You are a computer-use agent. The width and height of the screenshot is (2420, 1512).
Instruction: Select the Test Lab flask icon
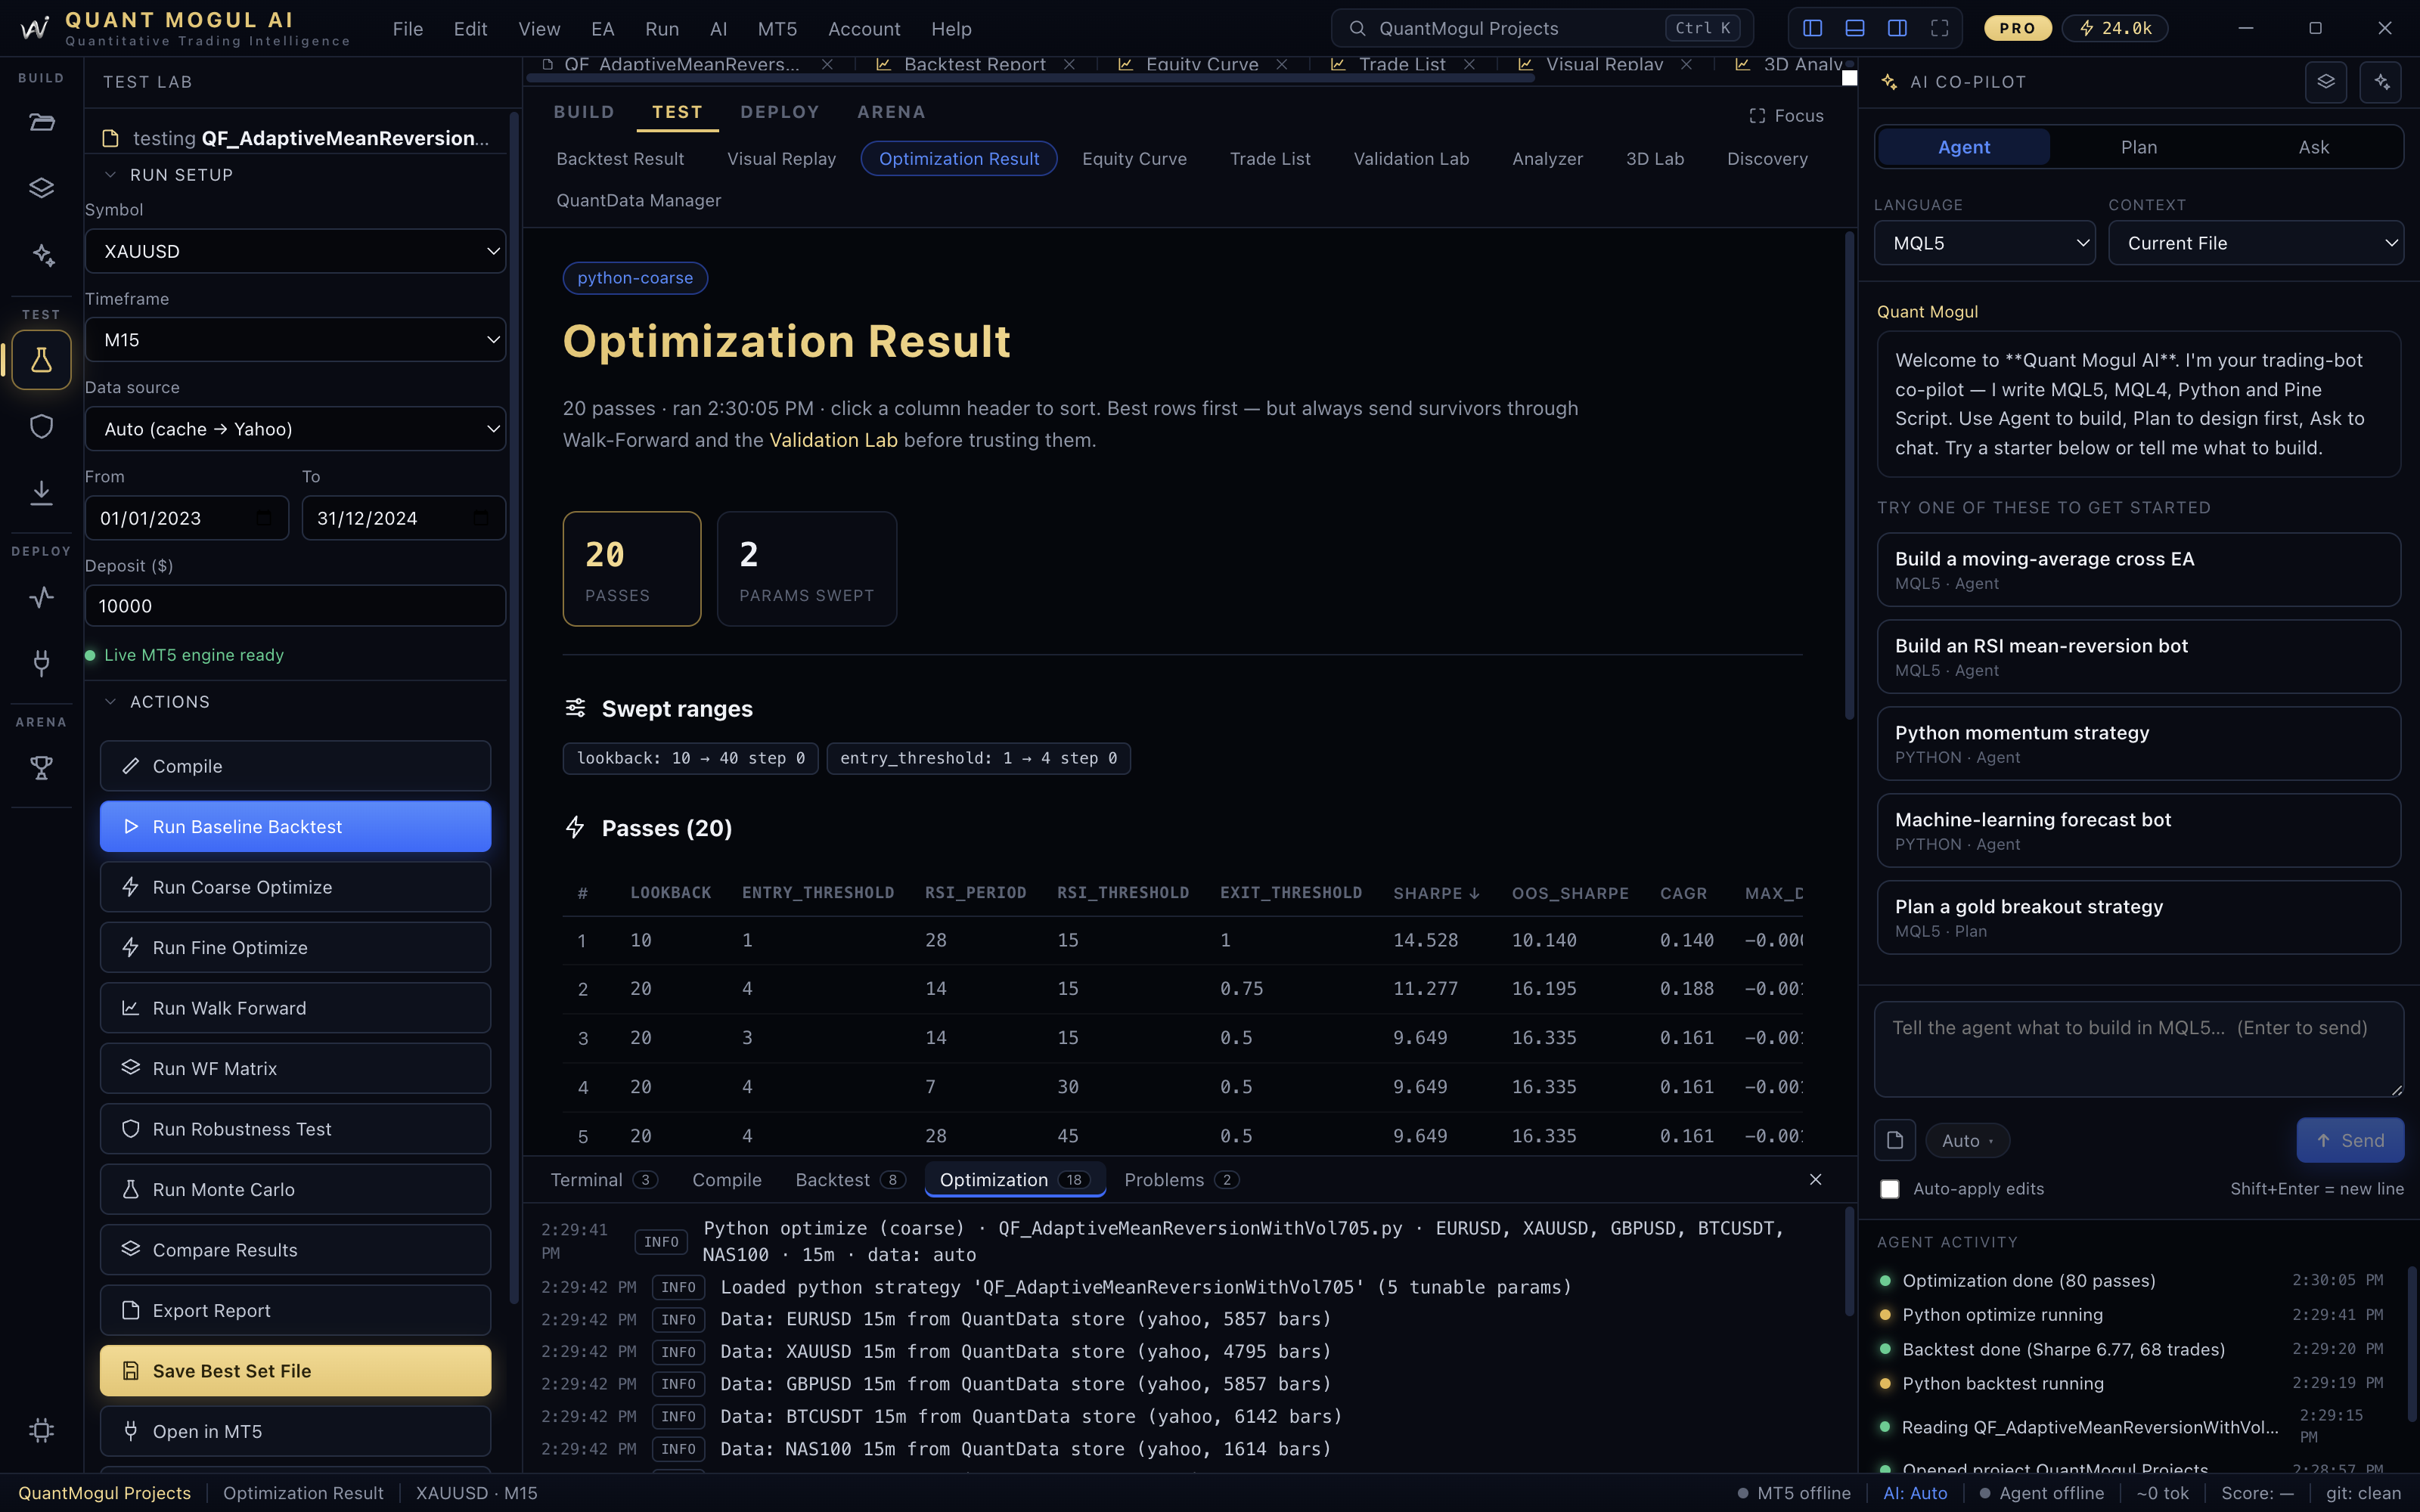[x=41, y=360]
